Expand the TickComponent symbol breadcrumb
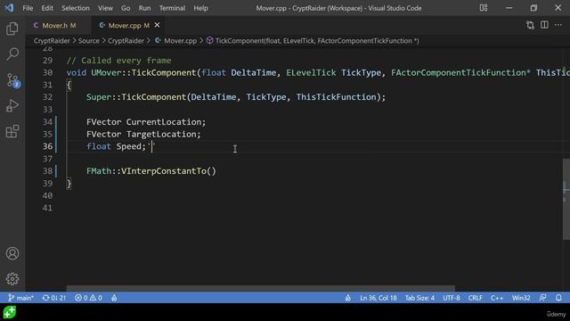Screen dimensions: 570x321 [x=313, y=41]
